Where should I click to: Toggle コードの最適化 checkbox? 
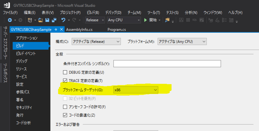coord(65,115)
